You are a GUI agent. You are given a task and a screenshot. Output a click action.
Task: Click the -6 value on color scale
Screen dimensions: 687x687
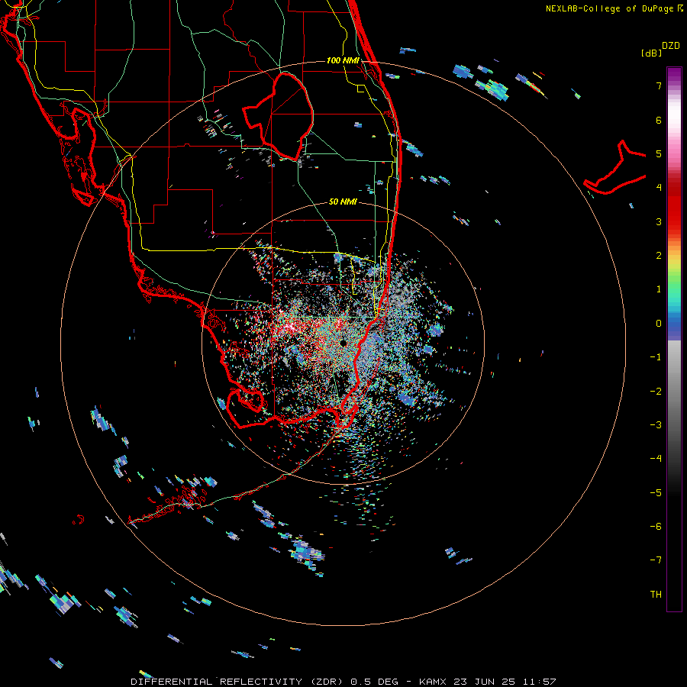pos(656,527)
